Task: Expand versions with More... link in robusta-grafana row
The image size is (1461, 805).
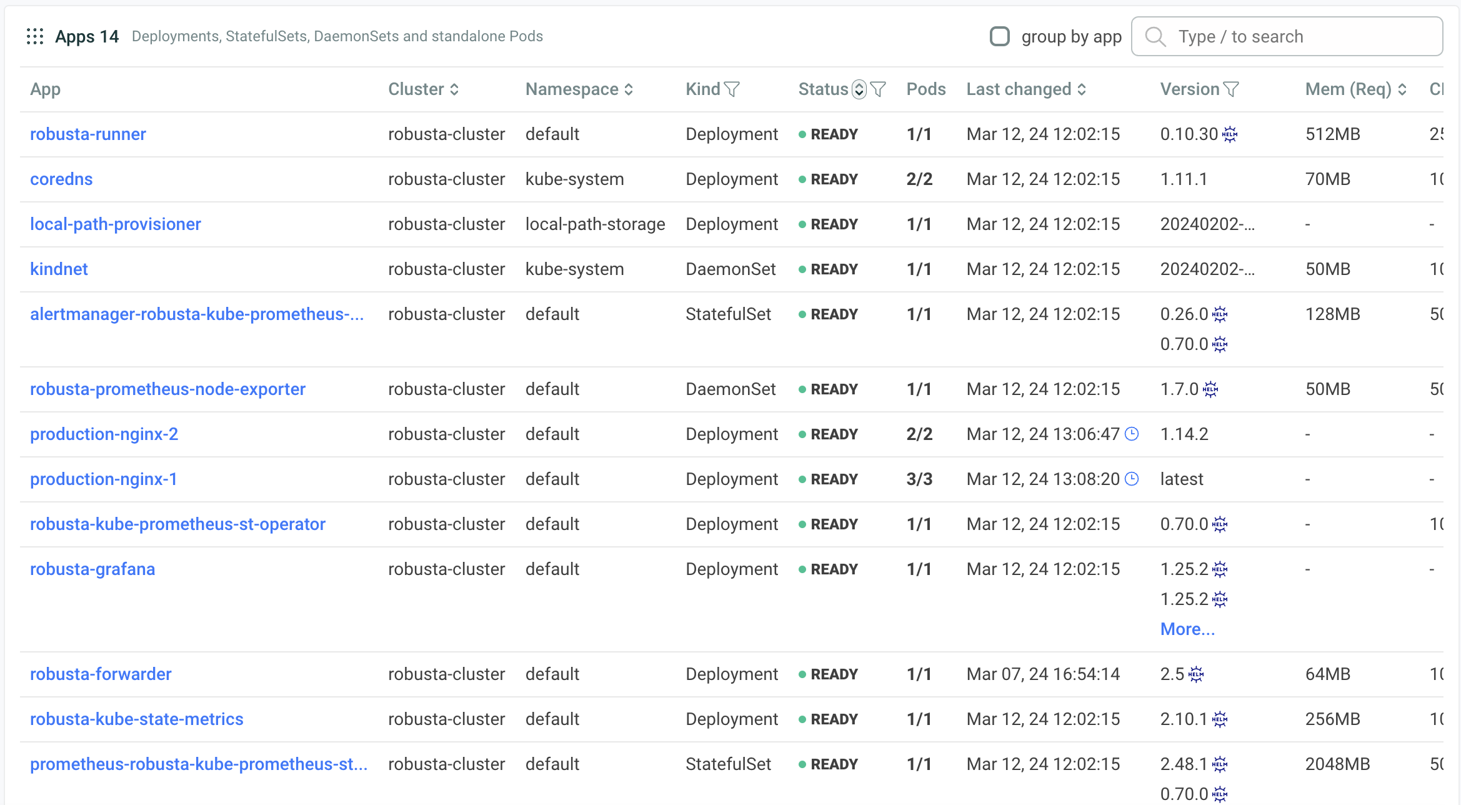Action: [x=1187, y=629]
